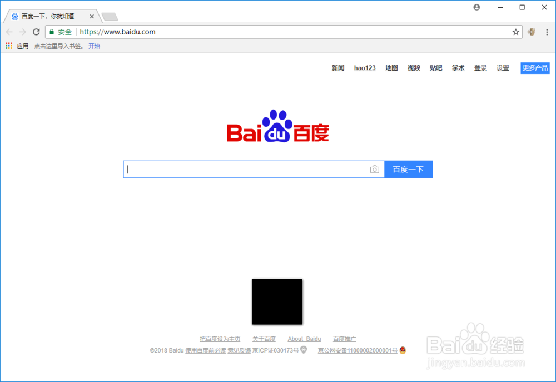
Task: Click the 意见反馈 feedback link
Action: pos(239,350)
